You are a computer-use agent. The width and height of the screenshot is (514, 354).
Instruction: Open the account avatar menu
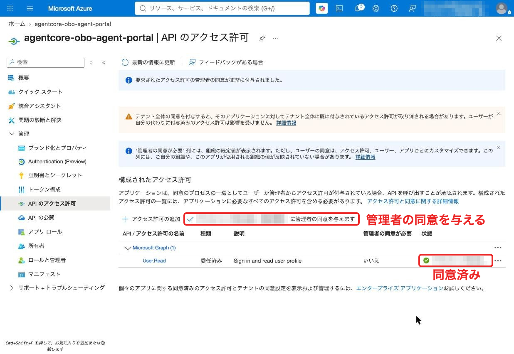click(x=502, y=8)
